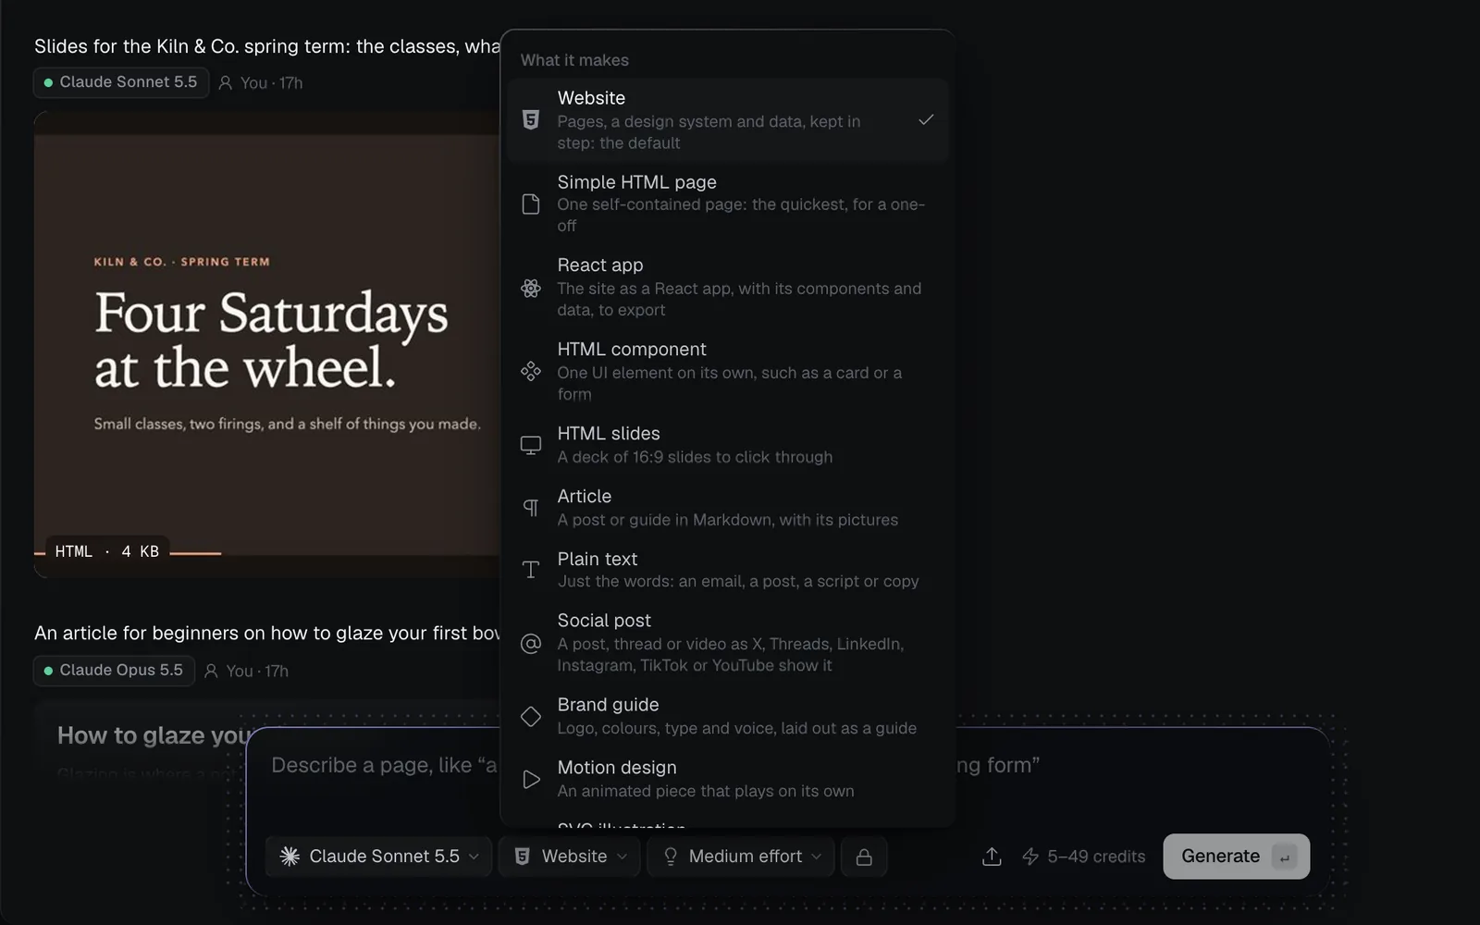Click the HTML · 4 KB label

tap(107, 551)
